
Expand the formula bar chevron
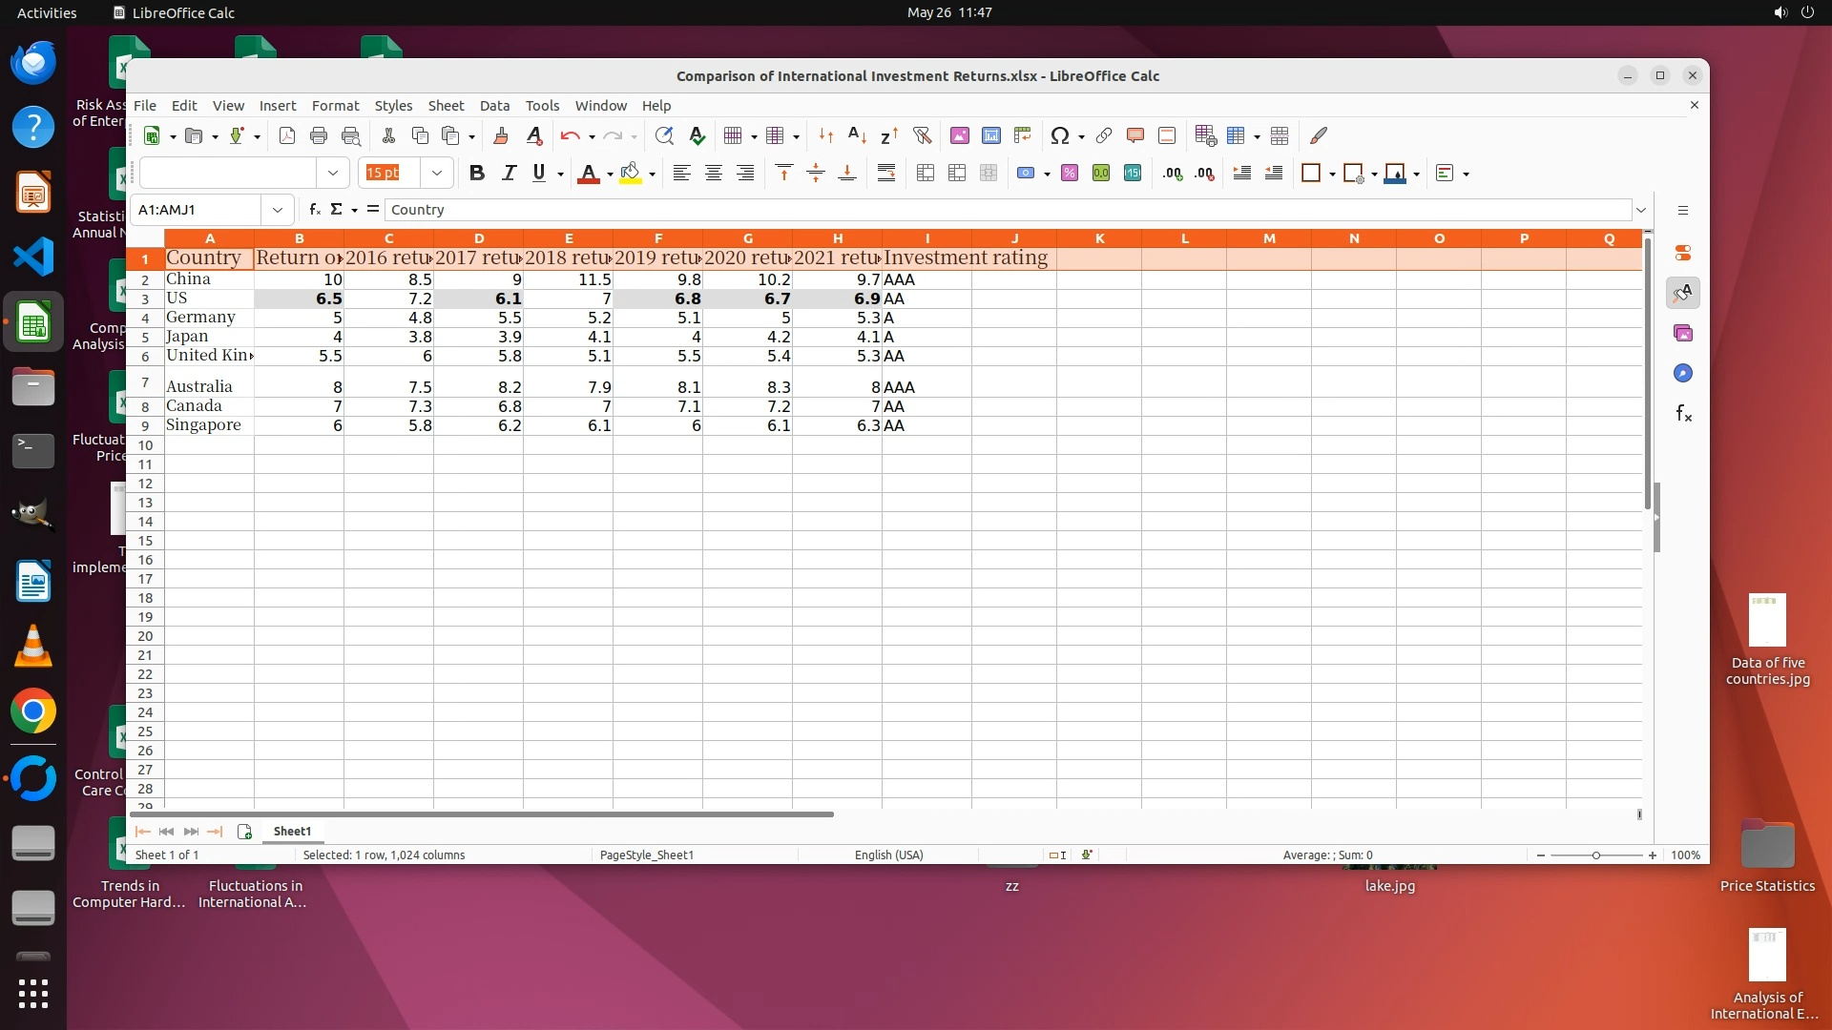[1641, 210]
